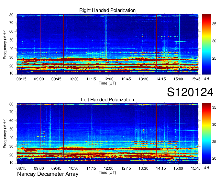Click the 30 dB tick on Left Handed colorbar
Screen dimensions: 220x178
(x=214, y=124)
